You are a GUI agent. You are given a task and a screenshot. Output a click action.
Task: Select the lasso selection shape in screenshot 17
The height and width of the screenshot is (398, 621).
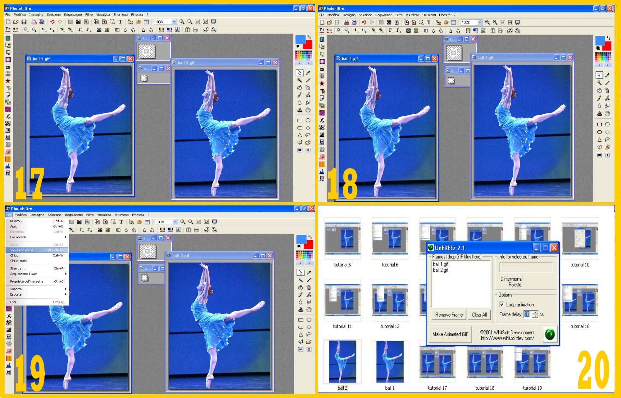click(x=308, y=135)
